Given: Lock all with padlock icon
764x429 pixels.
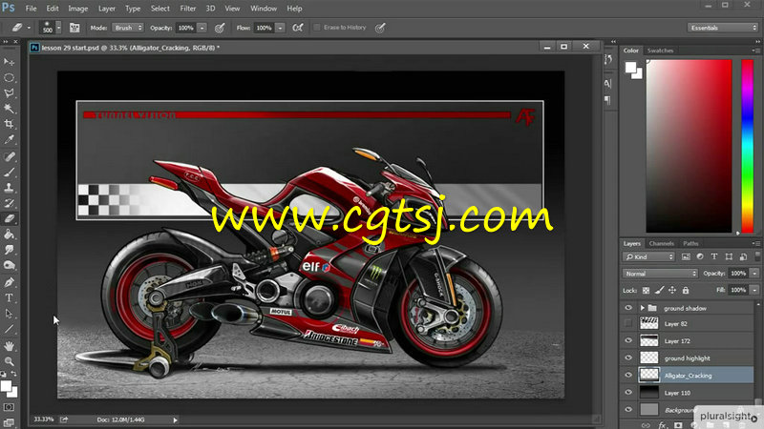Looking at the screenshot, I should click(x=686, y=291).
